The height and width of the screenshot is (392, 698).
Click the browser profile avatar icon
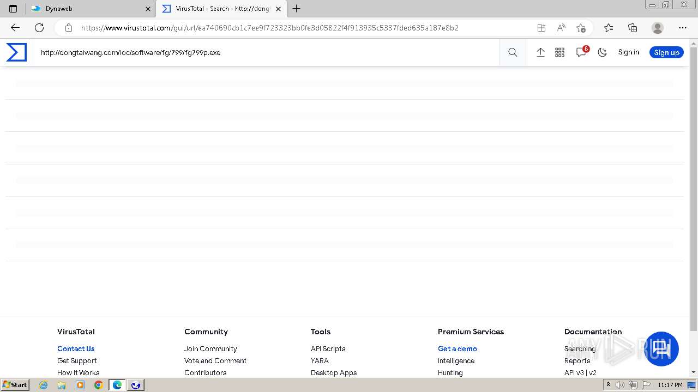[x=658, y=28]
